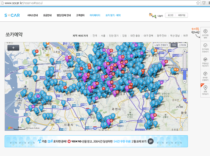
Task: Jump to the 제주 region
Action: (185, 36)
